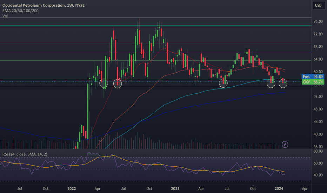Click the lightning bolt icon on chart
Viewport: 327px width, 193px height.
(x=285, y=144)
